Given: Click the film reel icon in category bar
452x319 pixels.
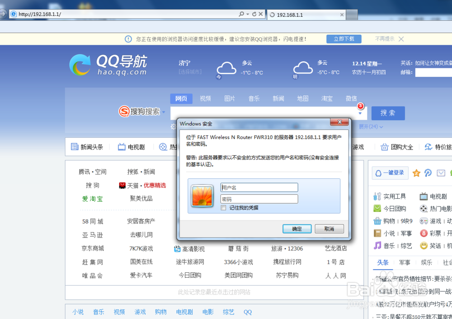Looking at the screenshot, I should click(163, 147).
